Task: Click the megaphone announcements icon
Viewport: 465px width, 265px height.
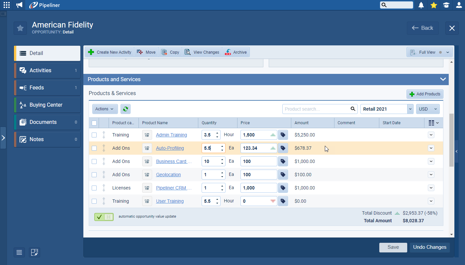Action: 20,5
